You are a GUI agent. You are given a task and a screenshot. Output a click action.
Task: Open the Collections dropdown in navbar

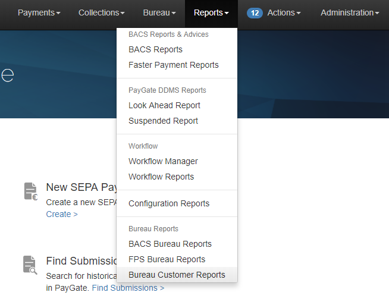(x=101, y=13)
